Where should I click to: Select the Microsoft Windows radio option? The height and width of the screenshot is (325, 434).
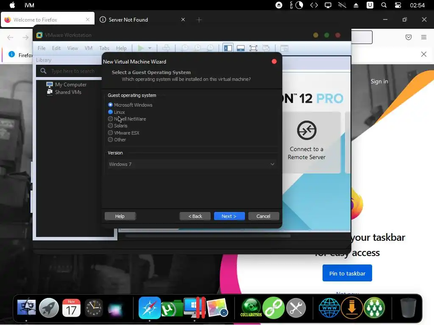point(111,105)
